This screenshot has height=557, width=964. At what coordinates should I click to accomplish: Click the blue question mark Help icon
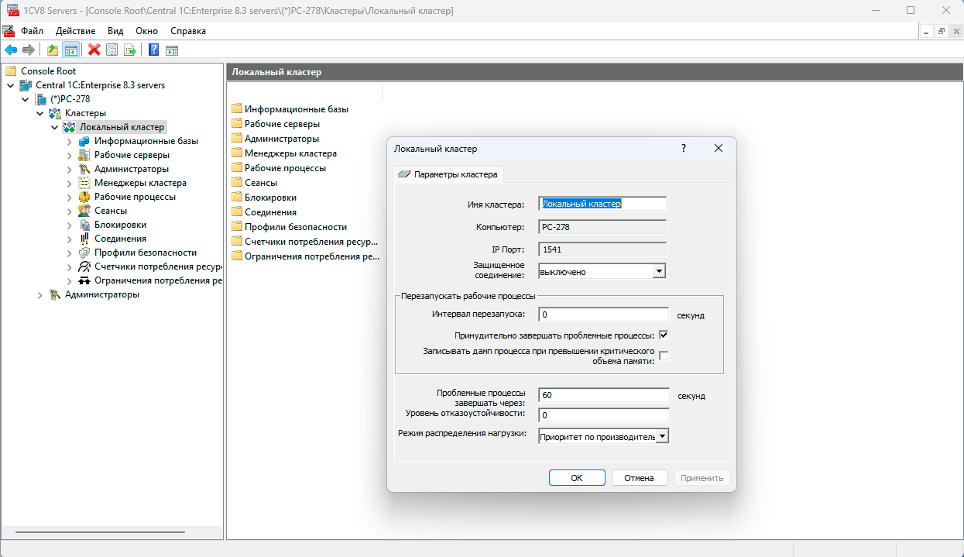click(x=153, y=50)
